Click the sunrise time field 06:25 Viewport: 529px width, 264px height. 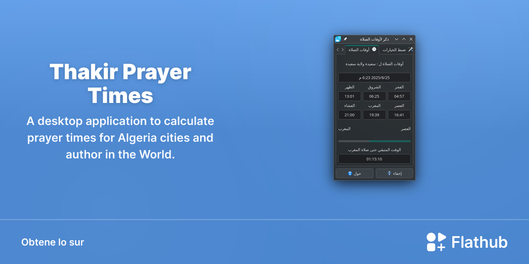pos(374,96)
